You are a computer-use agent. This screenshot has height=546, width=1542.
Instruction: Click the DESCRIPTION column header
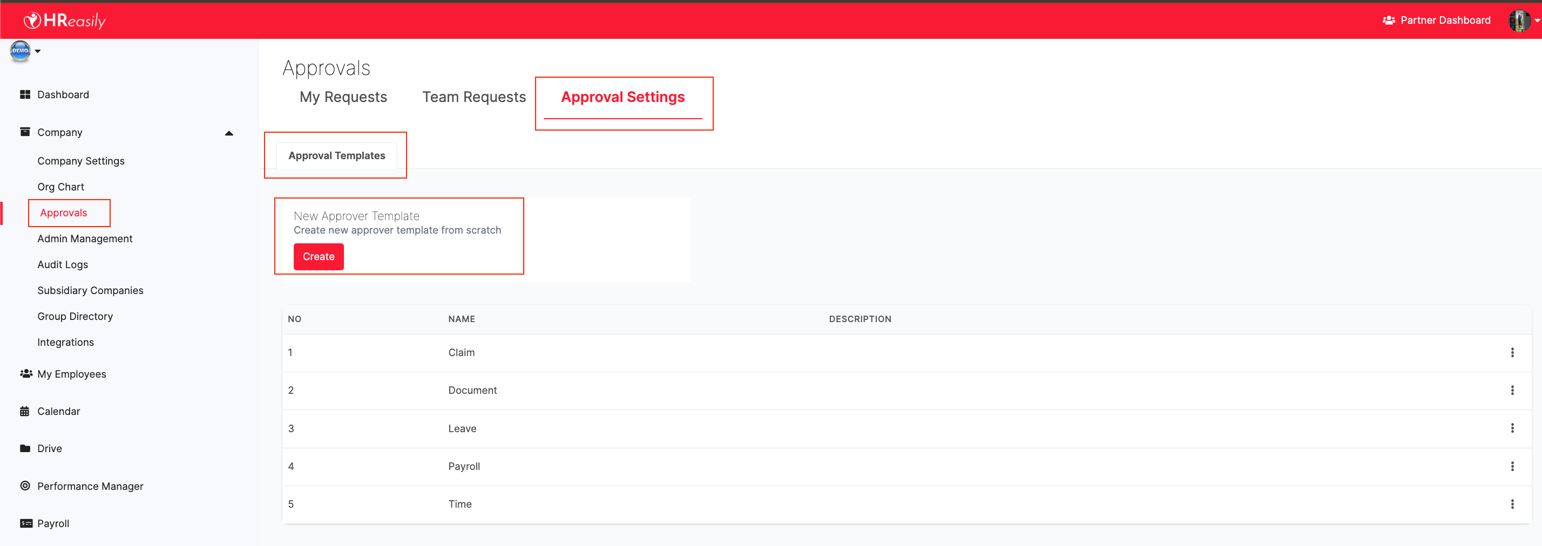(x=860, y=319)
